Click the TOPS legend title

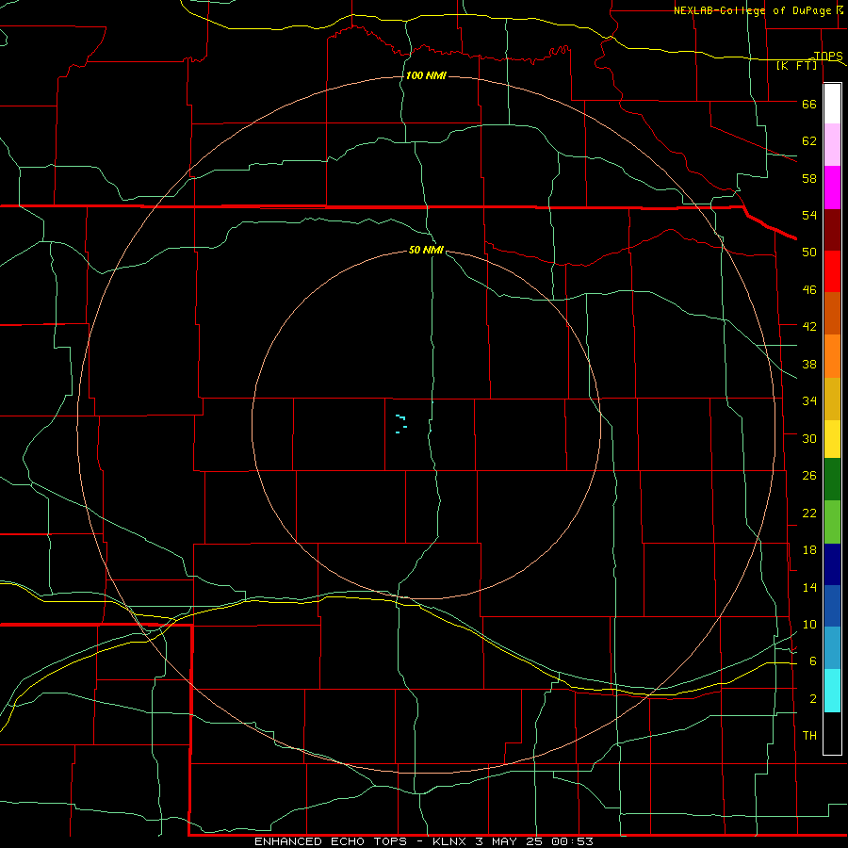click(828, 56)
